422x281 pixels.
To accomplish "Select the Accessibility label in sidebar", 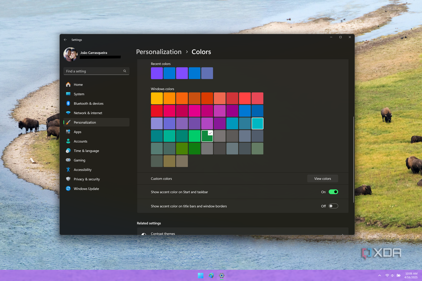I will (x=83, y=169).
